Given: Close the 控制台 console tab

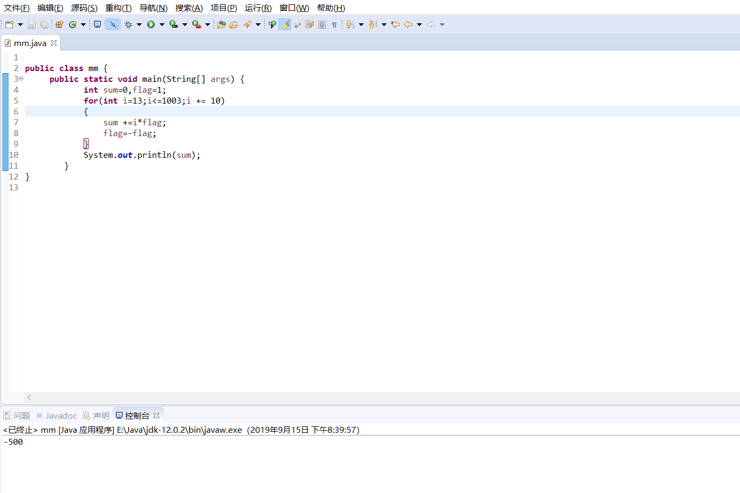Looking at the screenshot, I should pyautogui.click(x=156, y=415).
